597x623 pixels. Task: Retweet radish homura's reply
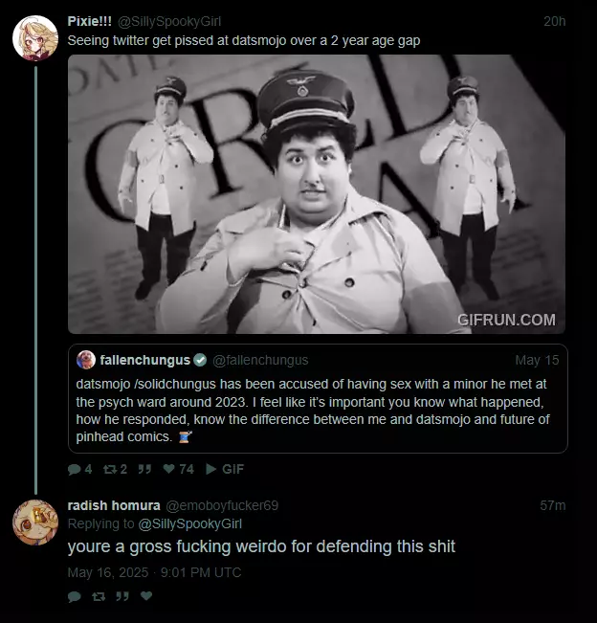[99, 596]
